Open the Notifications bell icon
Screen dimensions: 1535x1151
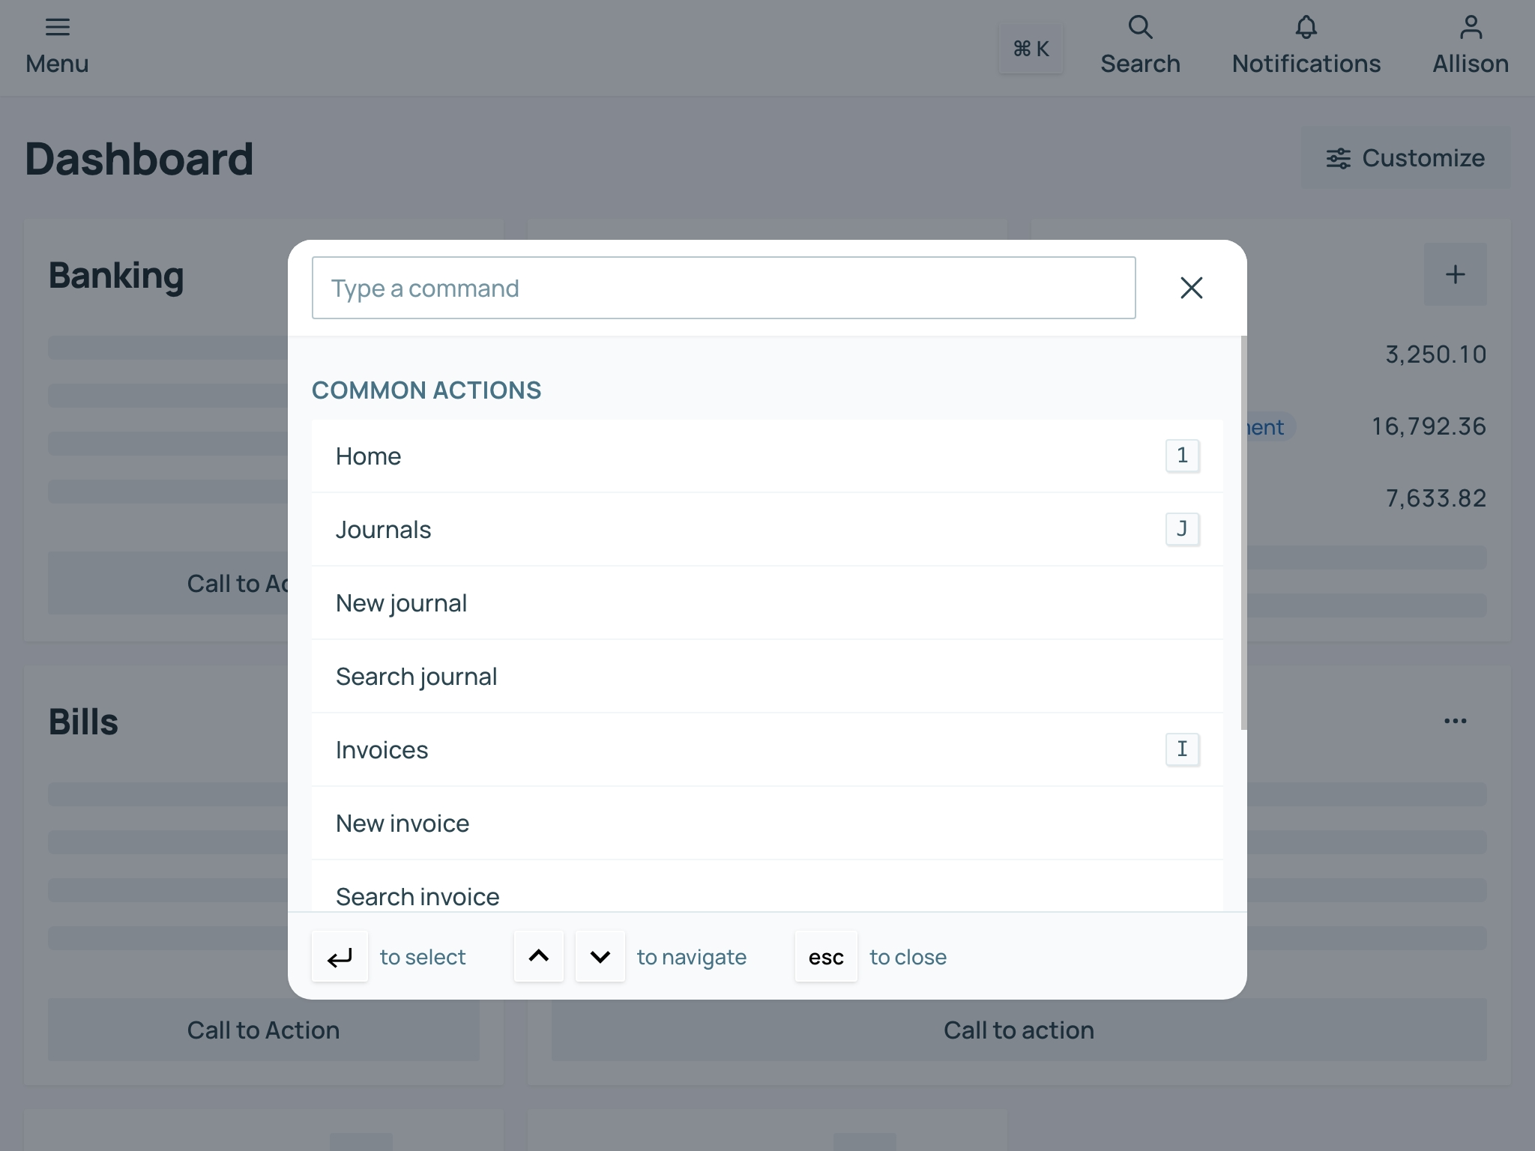(1306, 28)
